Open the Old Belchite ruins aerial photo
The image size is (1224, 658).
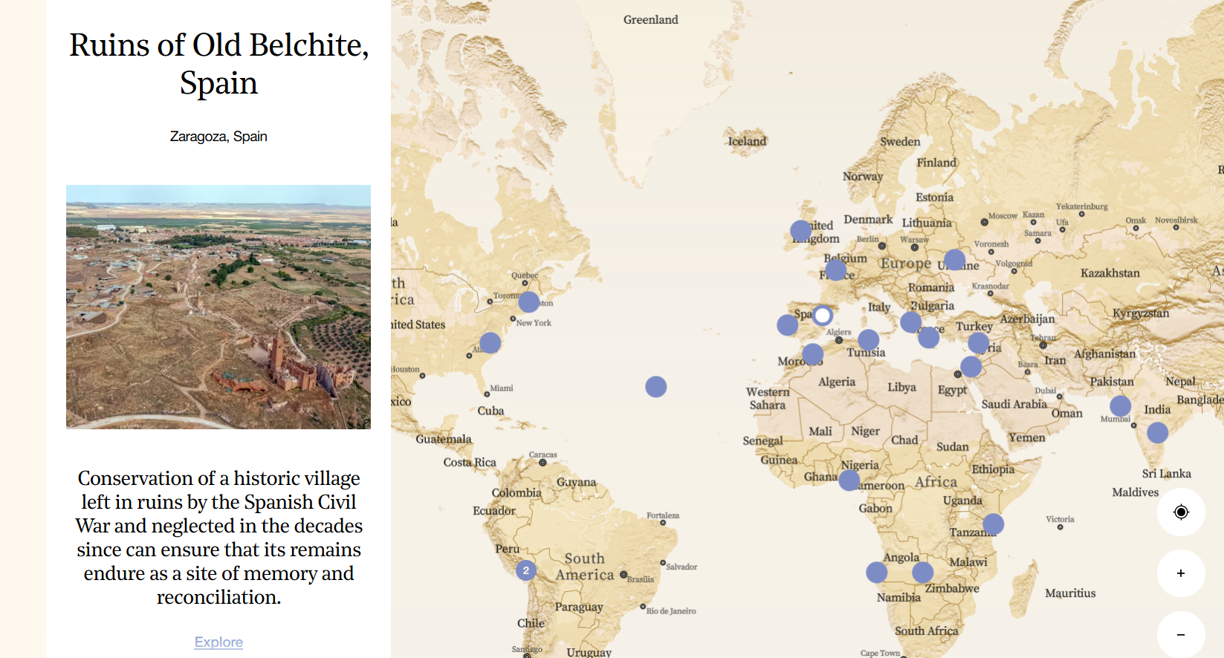218,307
